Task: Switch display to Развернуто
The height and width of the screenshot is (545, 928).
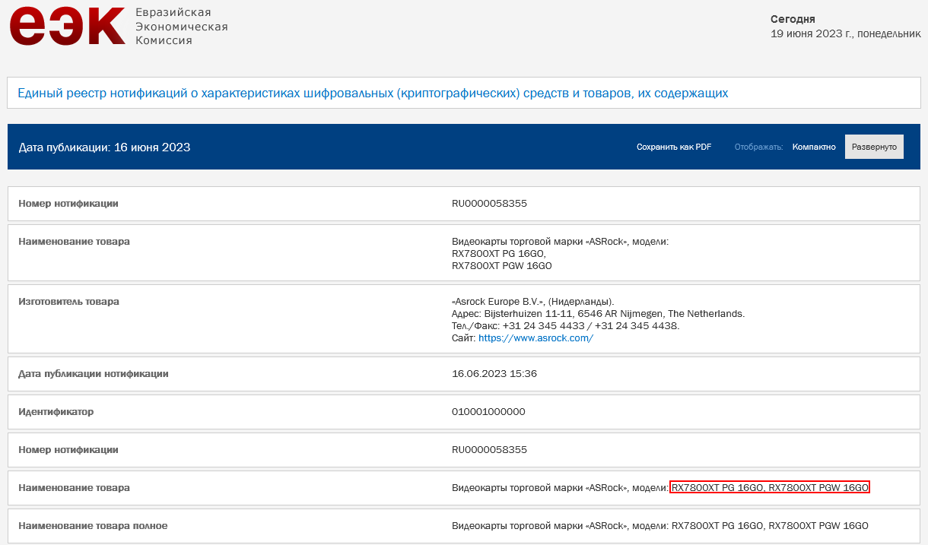Action: [x=874, y=147]
